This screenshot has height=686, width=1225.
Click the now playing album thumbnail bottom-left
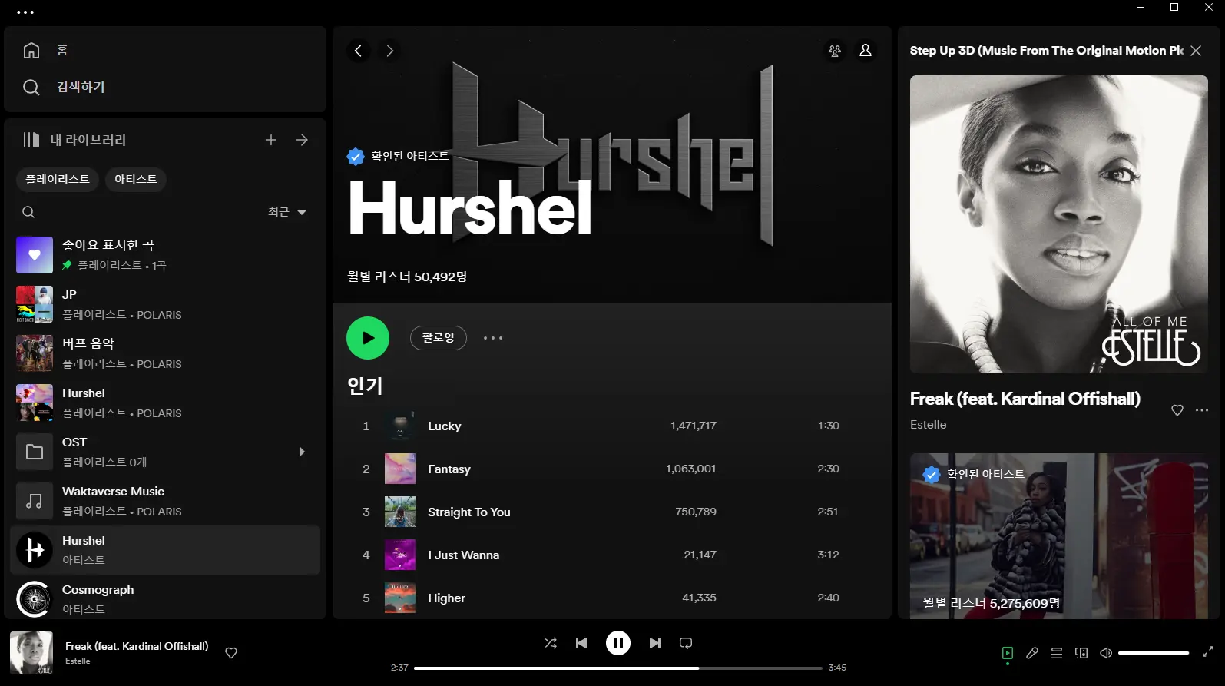[x=31, y=653]
